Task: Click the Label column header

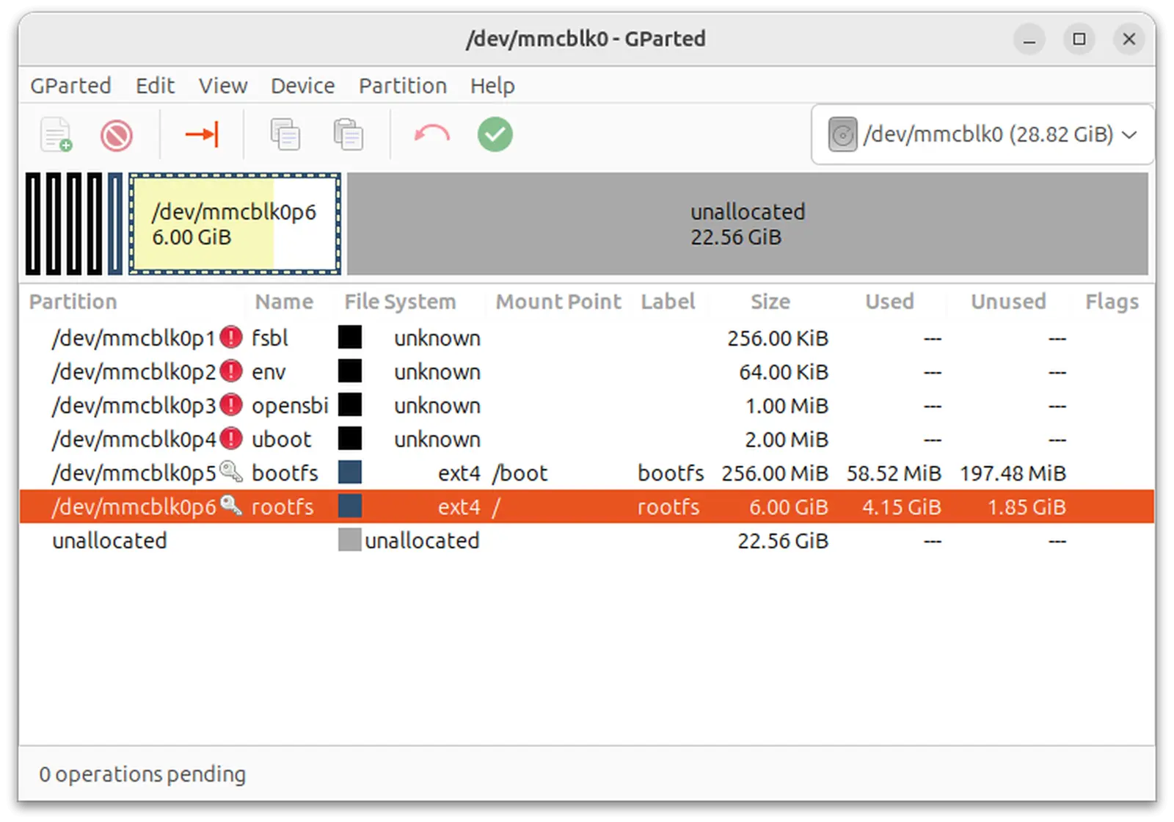Action: pos(668,302)
